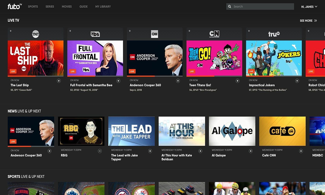
Task: Open RBG thumbnail in News row
Action: click(x=81, y=131)
